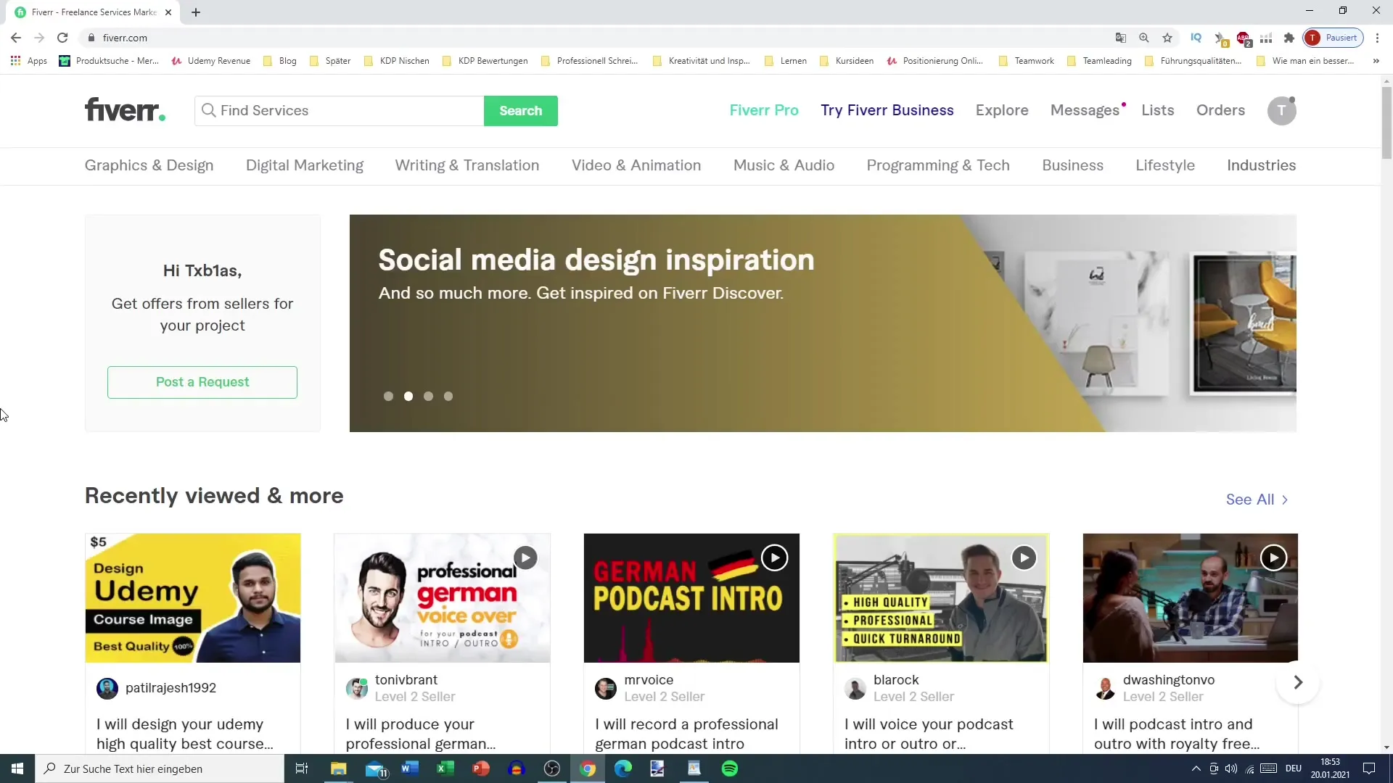1393x783 pixels.
Task: Open Word from the taskbar
Action: coord(410,768)
